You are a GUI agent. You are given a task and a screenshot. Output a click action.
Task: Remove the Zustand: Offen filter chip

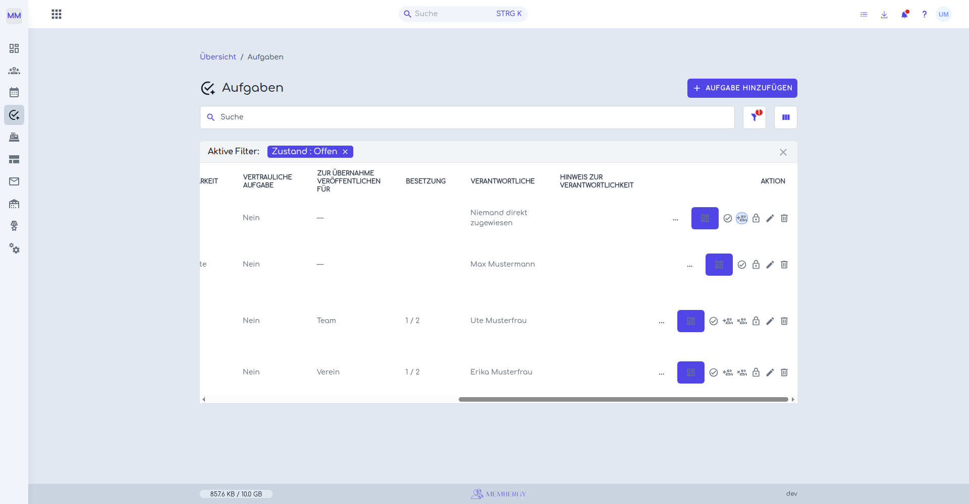(x=345, y=152)
